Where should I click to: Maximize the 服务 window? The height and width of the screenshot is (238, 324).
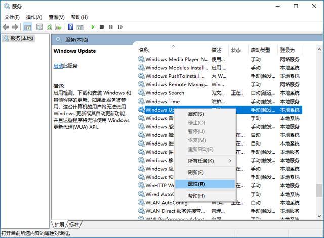(x=296, y=6)
